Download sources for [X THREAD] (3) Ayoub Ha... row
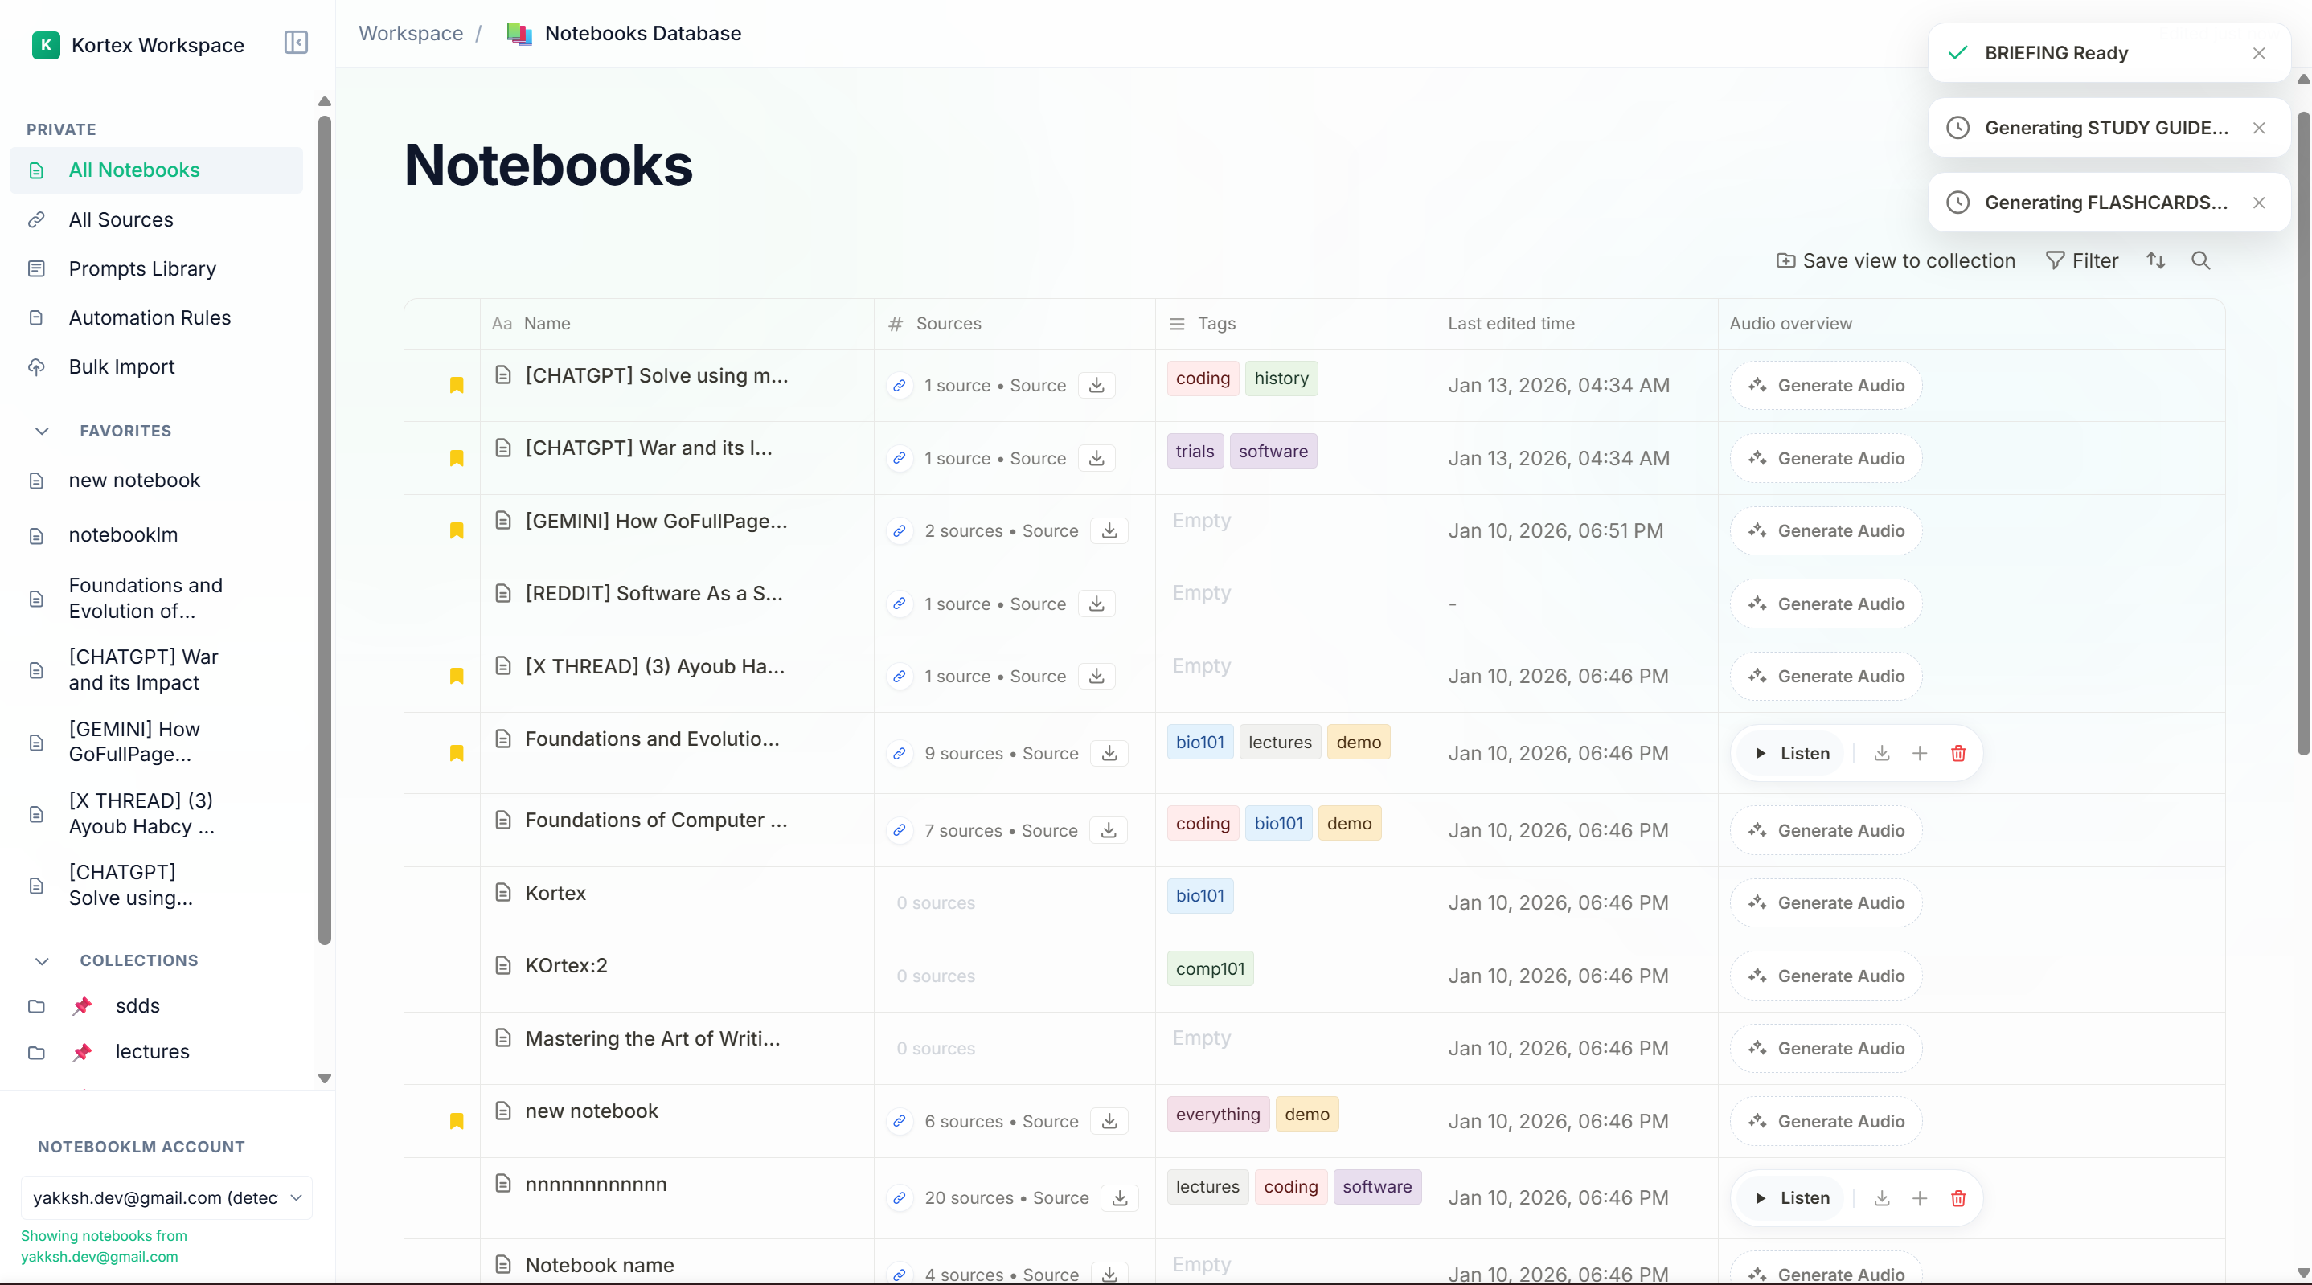This screenshot has height=1285, width=2312. 1097,676
